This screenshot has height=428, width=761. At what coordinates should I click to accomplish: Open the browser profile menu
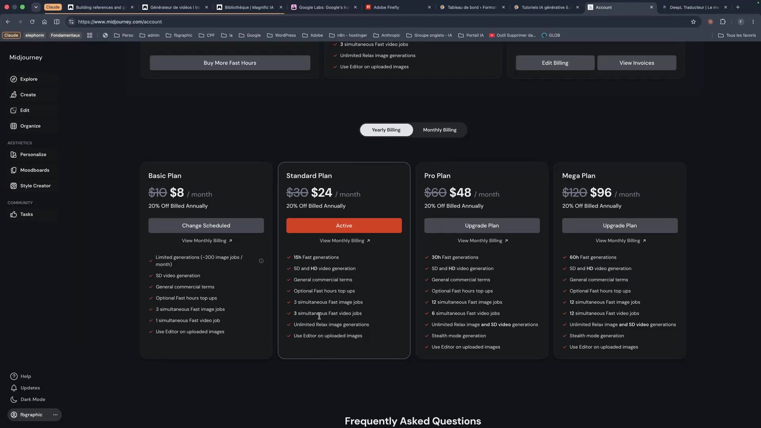coord(741,22)
